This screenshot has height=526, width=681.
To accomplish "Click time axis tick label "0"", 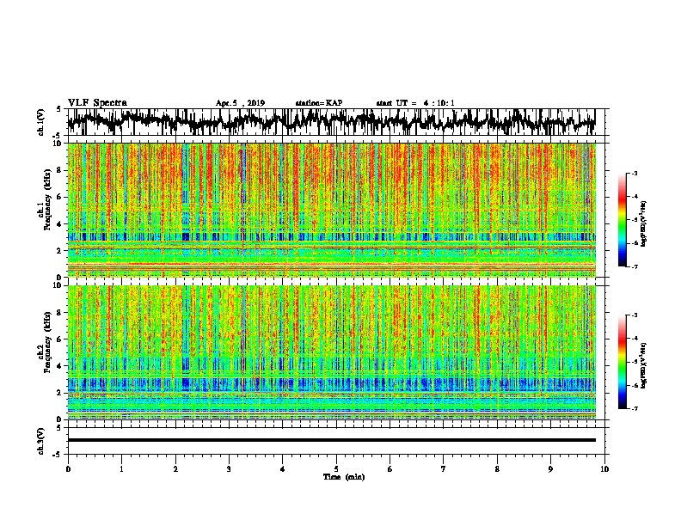I will 68,469.
